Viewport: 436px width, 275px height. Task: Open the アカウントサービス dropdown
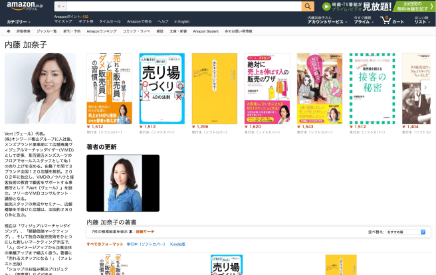point(327,22)
